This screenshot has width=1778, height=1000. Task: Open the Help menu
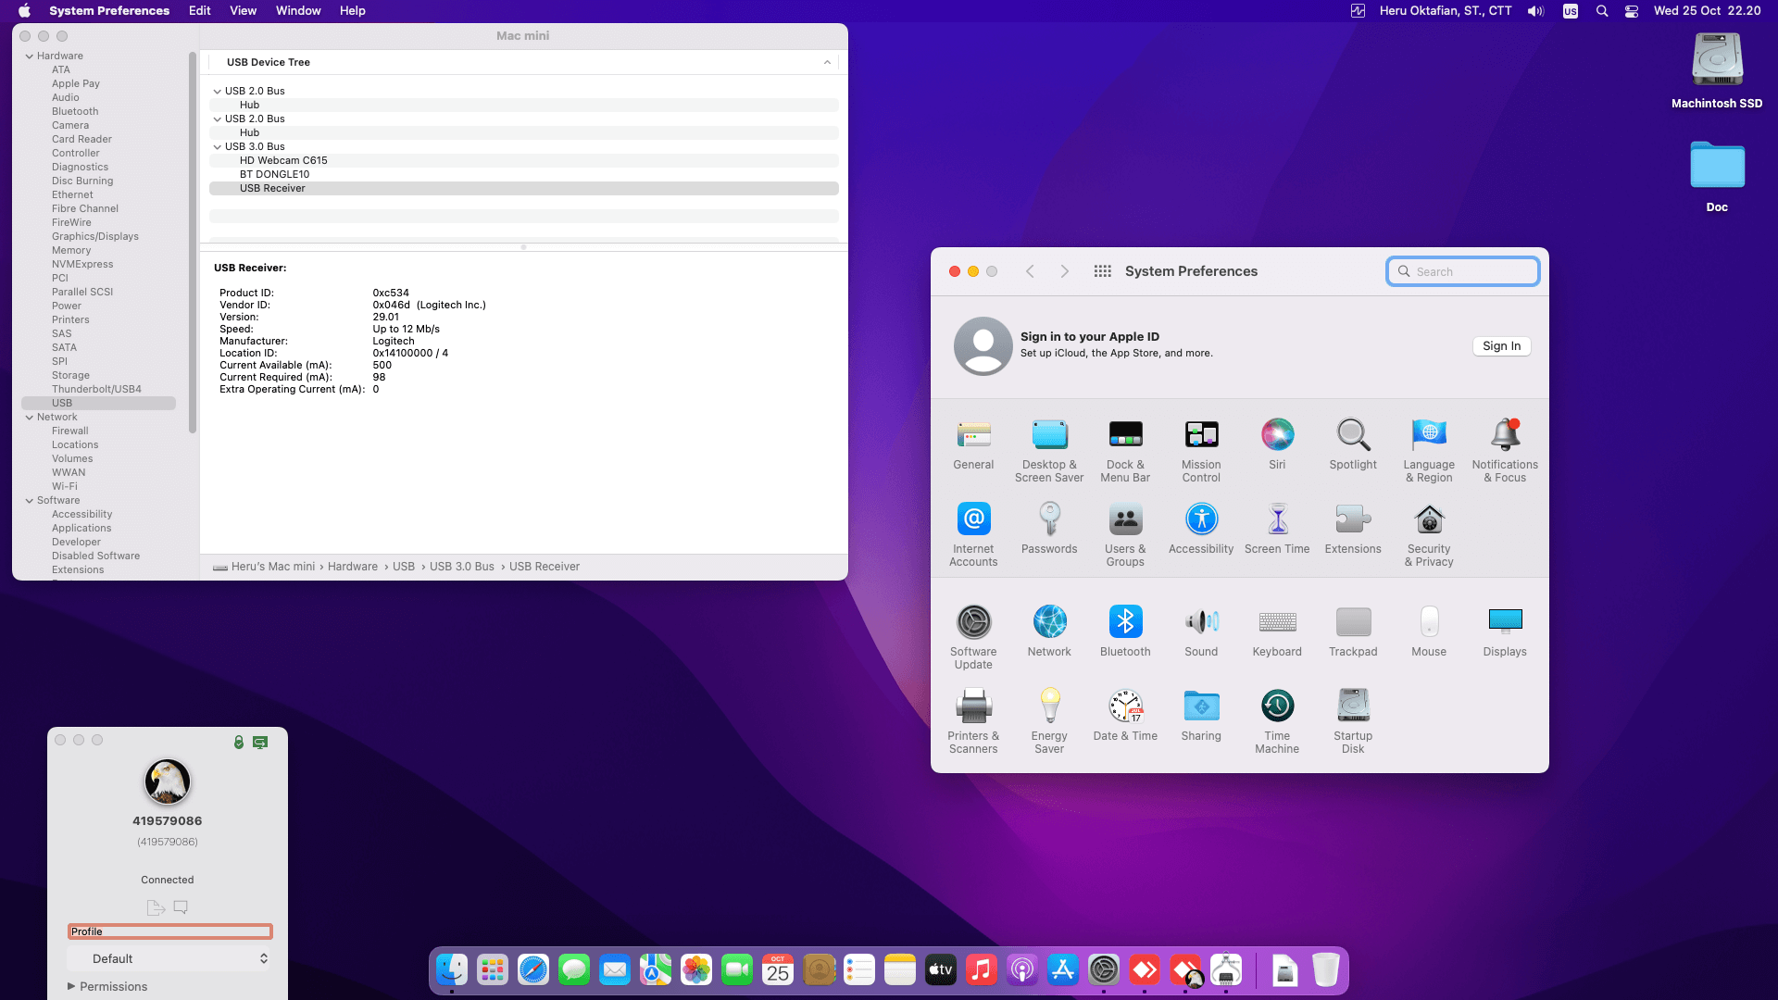click(352, 11)
